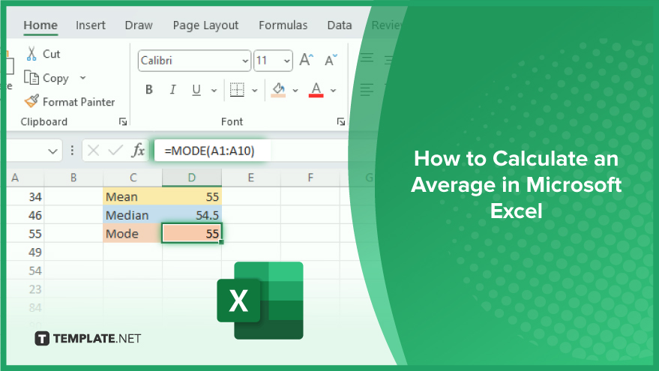Viewport: 659px width, 371px height.
Task: Apply red font color with the A
Action: pyautogui.click(x=316, y=89)
